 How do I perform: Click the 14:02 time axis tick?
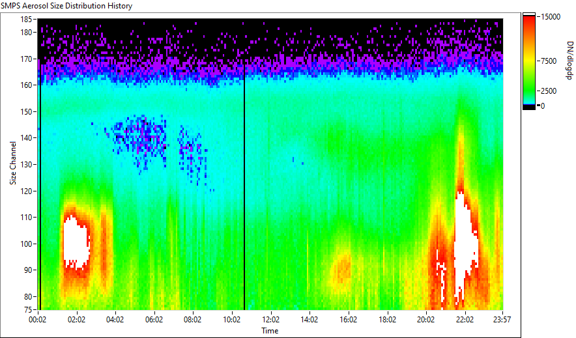(310, 320)
